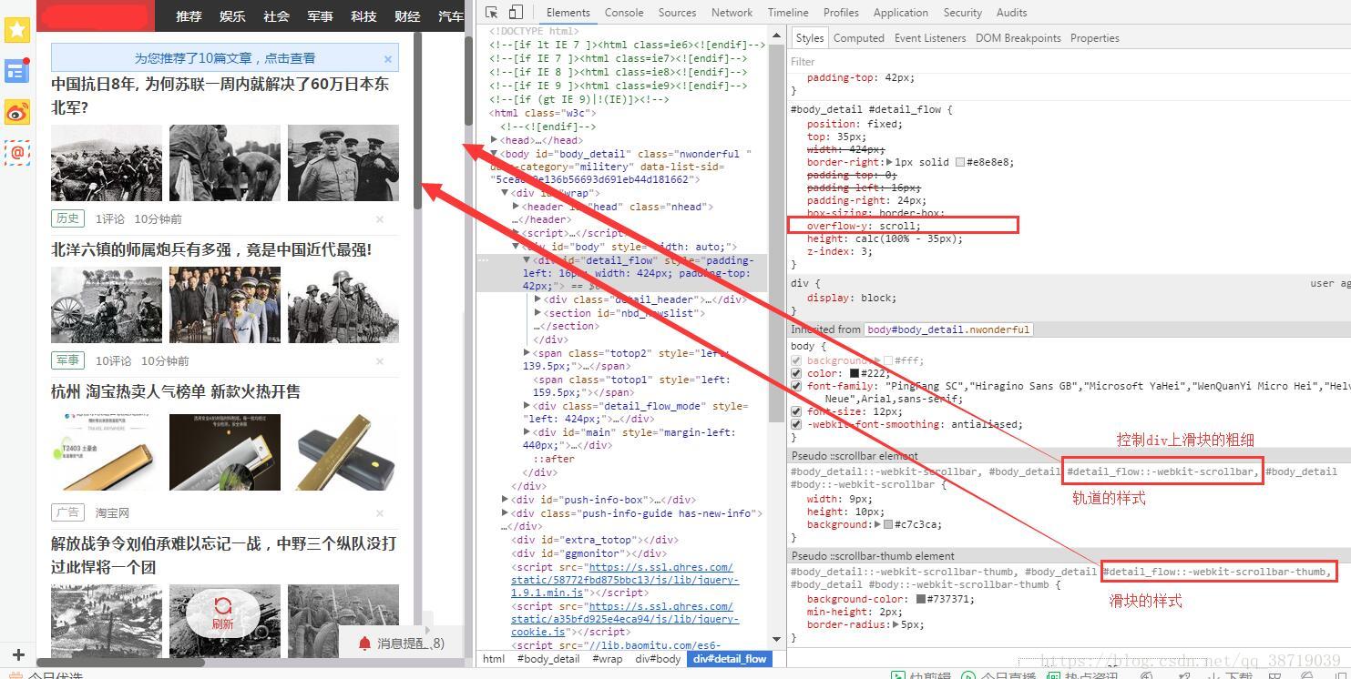Open the yellow star favorites sidebar icon
The image size is (1351, 679).
pyautogui.click(x=17, y=29)
